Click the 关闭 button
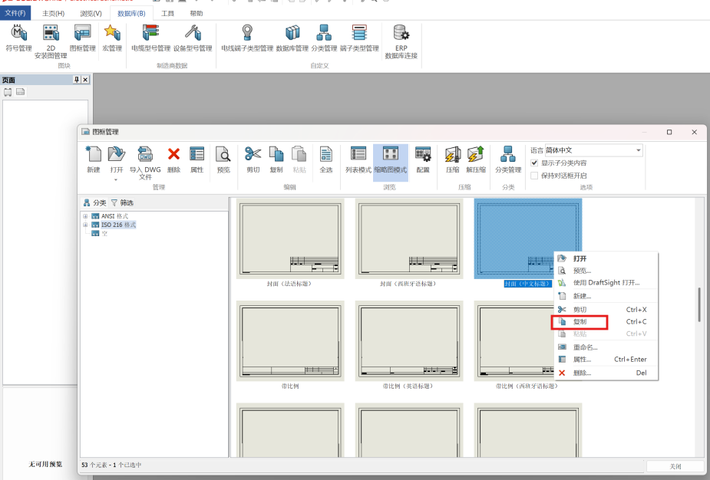710x480 pixels. (x=675, y=466)
